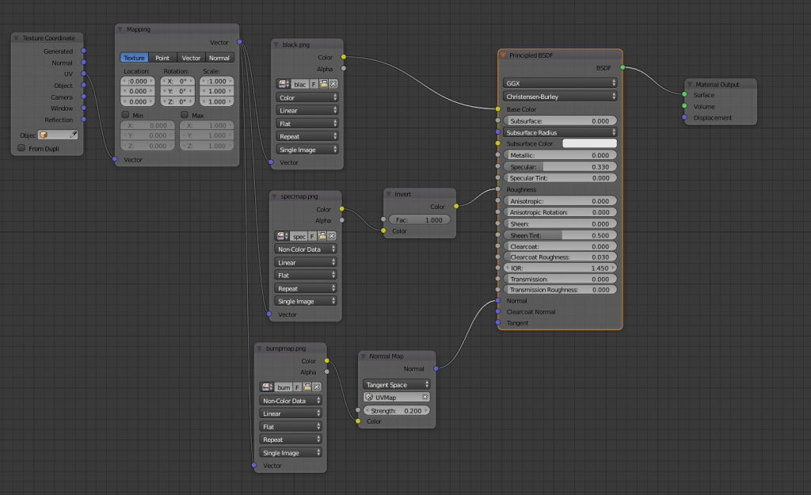Select the Point mapping type tab
This screenshot has width=811, height=495.
(162, 58)
